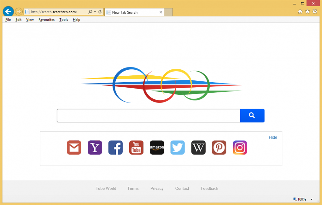Expand the zoom level dropdown arrow
Image resolution: width=322 pixels, height=205 pixels.
pos(312,199)
